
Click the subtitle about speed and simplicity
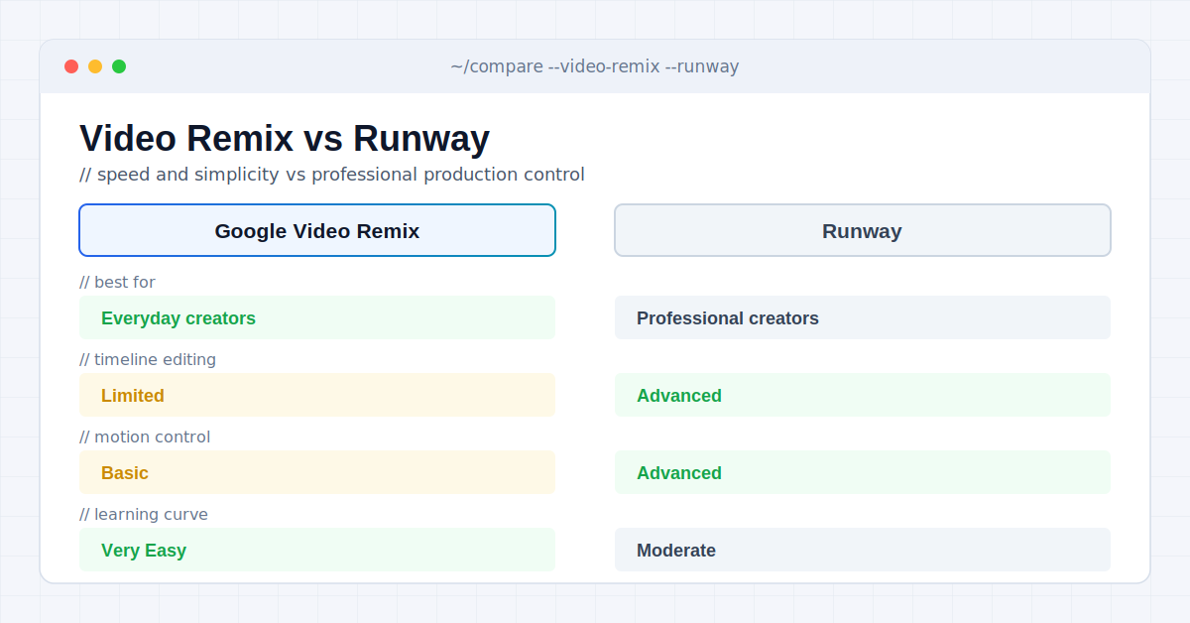[332, 175]
